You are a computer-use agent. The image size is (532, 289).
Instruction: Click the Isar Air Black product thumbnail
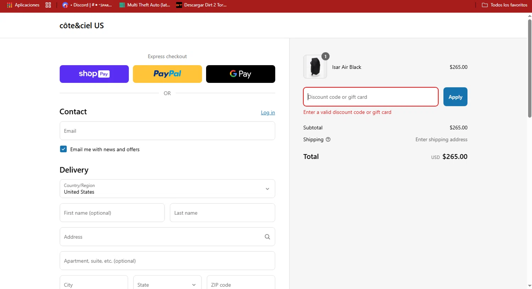click(x=315, y=67)
